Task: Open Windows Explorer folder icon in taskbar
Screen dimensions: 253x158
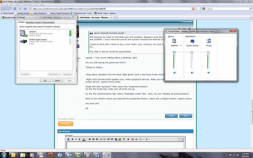Action: point(23,155)
